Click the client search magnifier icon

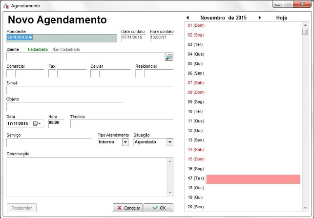[x=168, y=57]
